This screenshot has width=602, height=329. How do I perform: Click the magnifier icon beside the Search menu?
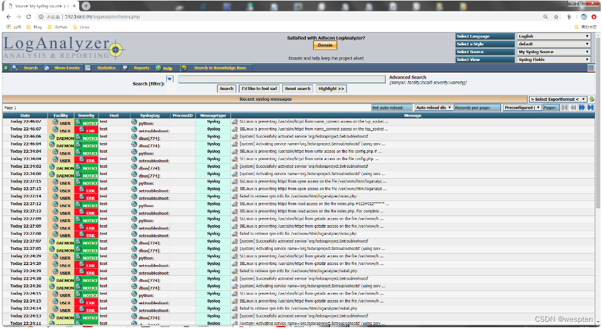15,68
